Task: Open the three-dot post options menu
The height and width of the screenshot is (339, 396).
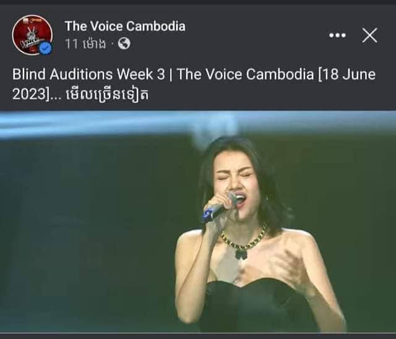Action: pyautogui.click(x=337, y=35)
